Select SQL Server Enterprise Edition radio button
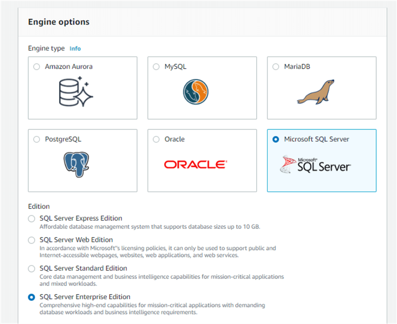Screen dimensions: 397x324 tap(32, 297)
